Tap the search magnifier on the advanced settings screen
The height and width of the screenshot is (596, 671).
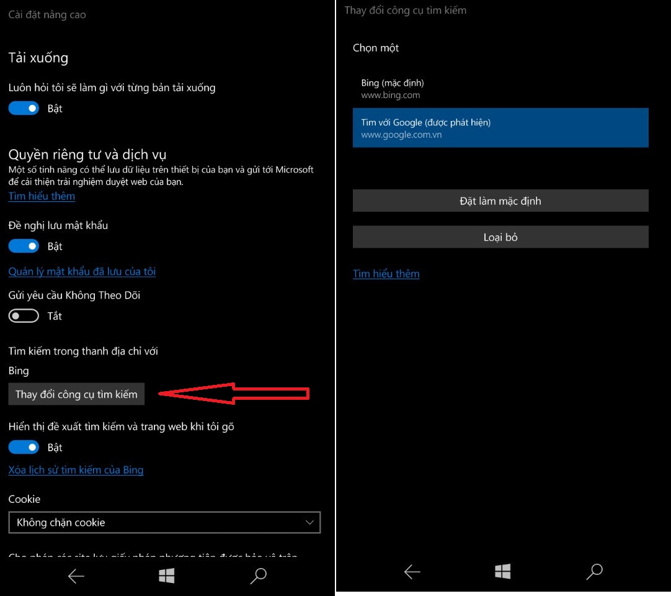click(x=259, y=576)
